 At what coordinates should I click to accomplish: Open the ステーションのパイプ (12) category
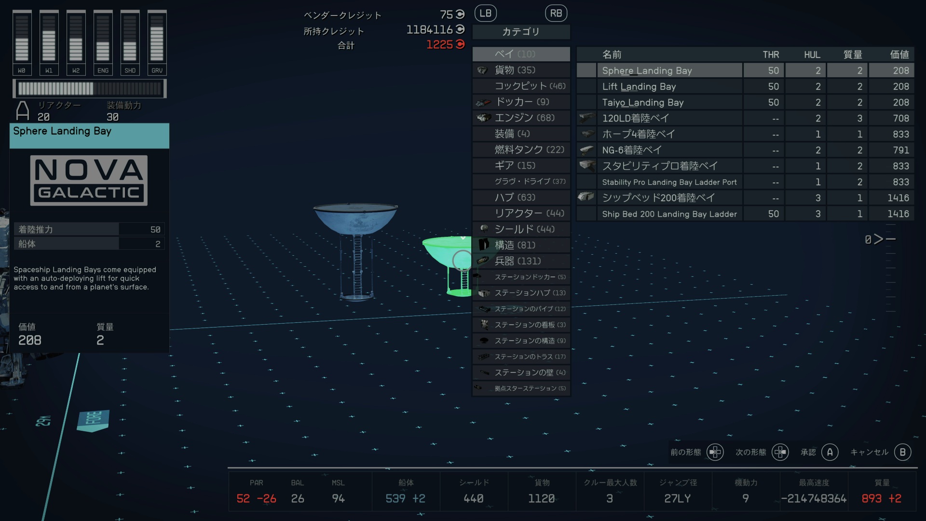coord(521,309)
